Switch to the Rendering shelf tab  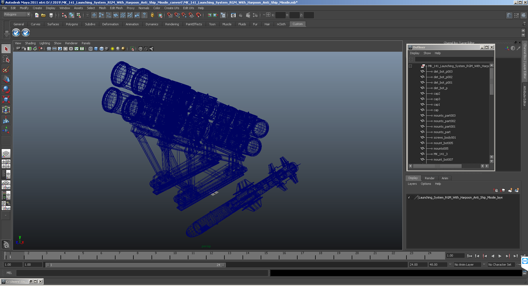[x=172, y=24]
